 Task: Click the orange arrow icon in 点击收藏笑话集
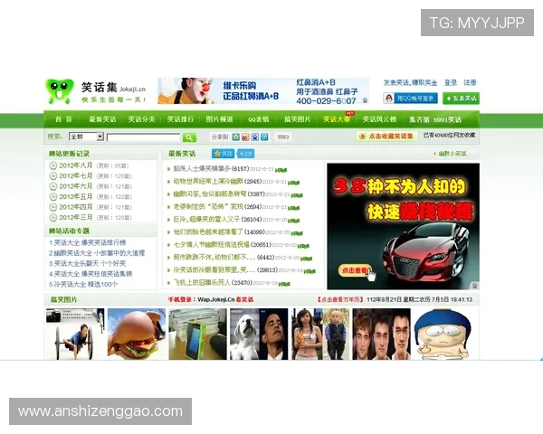(x=363, y=137)
